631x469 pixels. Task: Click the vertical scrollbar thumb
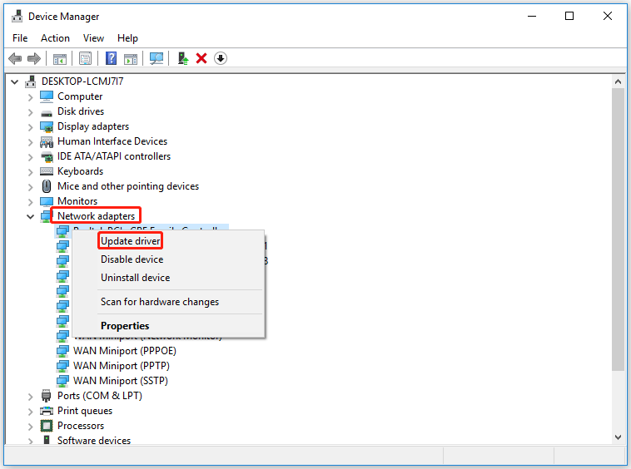(619, 229)
